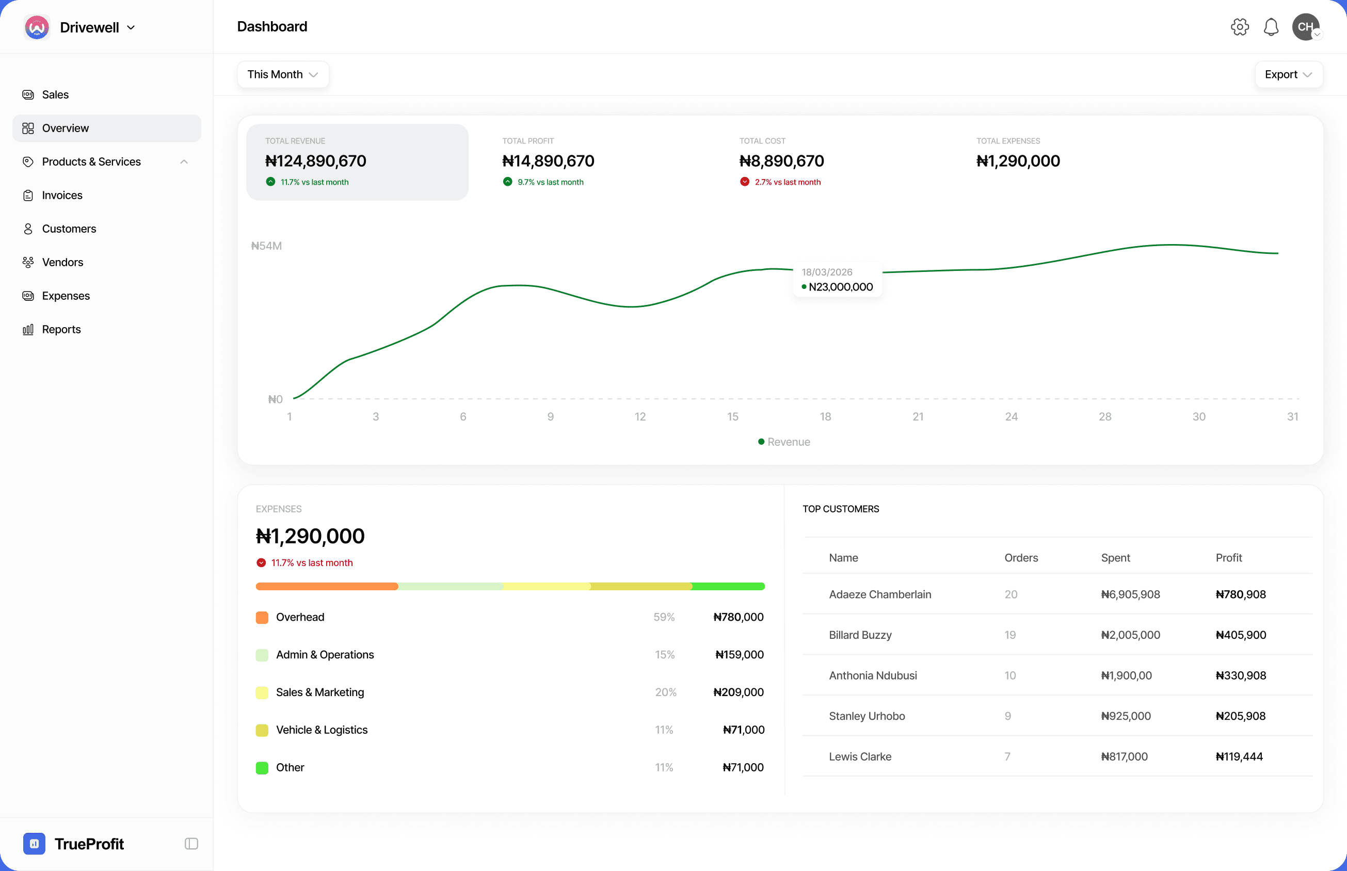Click the Profit column header
The height and width of the screenshot is (871, 1347).
click(x=1229, y=558)
